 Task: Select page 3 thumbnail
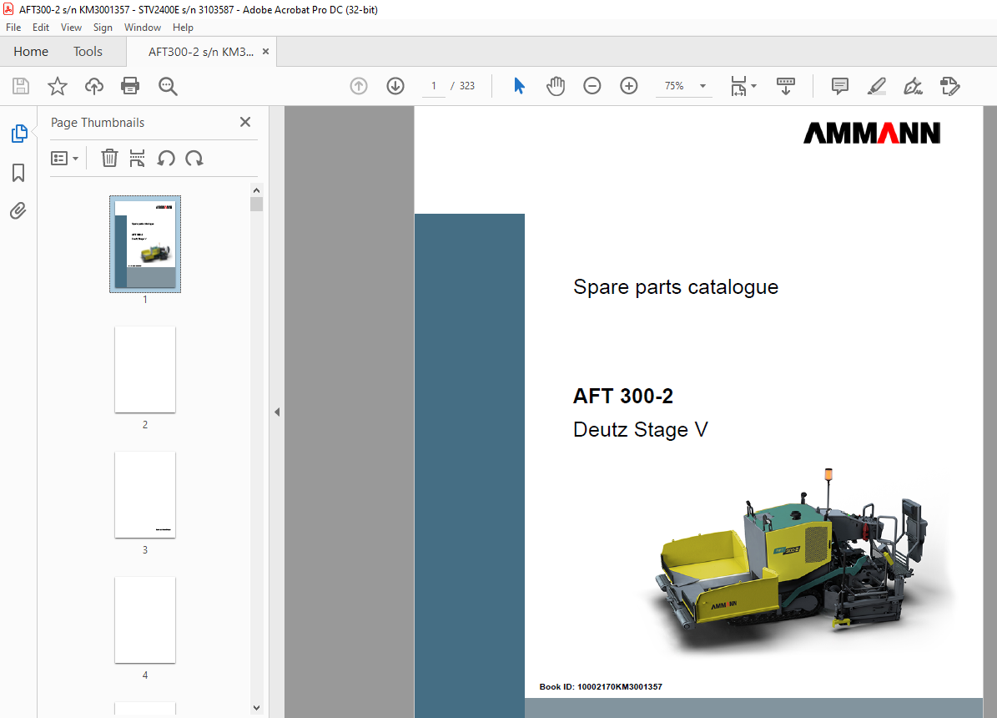tap(145, 494)
